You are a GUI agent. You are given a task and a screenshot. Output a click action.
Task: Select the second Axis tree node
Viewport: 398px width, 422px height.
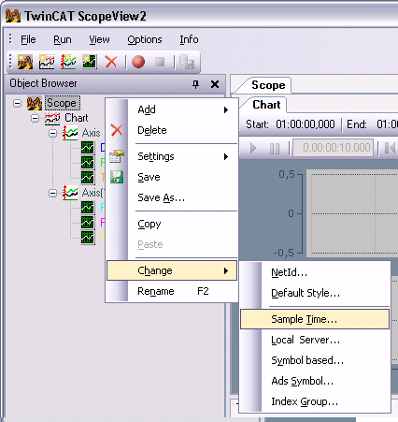click(x=92, y=193)
